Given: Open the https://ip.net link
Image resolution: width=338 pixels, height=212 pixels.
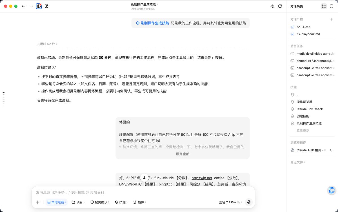Looking at the screenshot, I should click(x=202, y=178).
